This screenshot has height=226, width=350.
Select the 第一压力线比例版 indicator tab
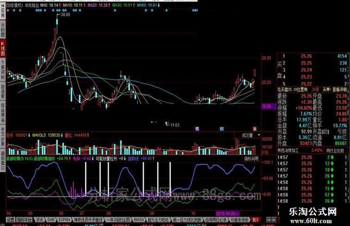click(x=187, y=220)
